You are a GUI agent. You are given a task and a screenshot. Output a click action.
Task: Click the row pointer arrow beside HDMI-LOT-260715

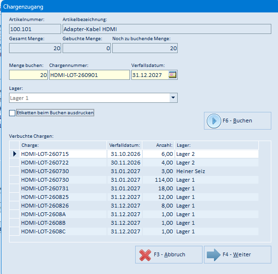pos(14,154)
